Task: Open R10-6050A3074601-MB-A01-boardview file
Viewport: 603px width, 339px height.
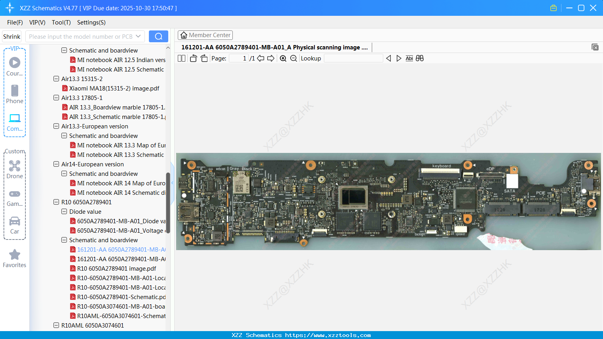Action: pyautogui.click(x=121, y=306)
